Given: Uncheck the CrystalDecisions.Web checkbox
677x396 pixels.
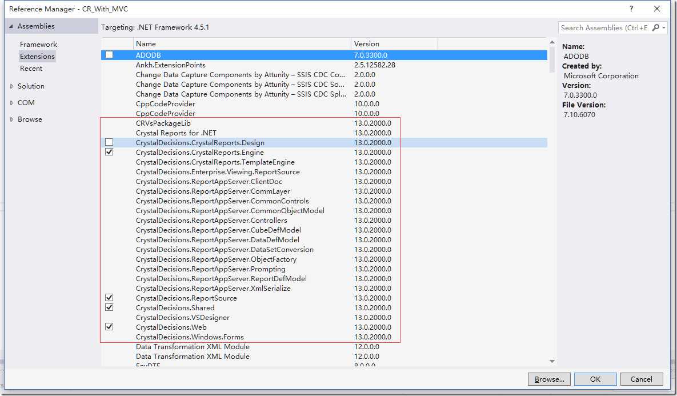Looking at the screenshot, I should [x=109, y=327].
